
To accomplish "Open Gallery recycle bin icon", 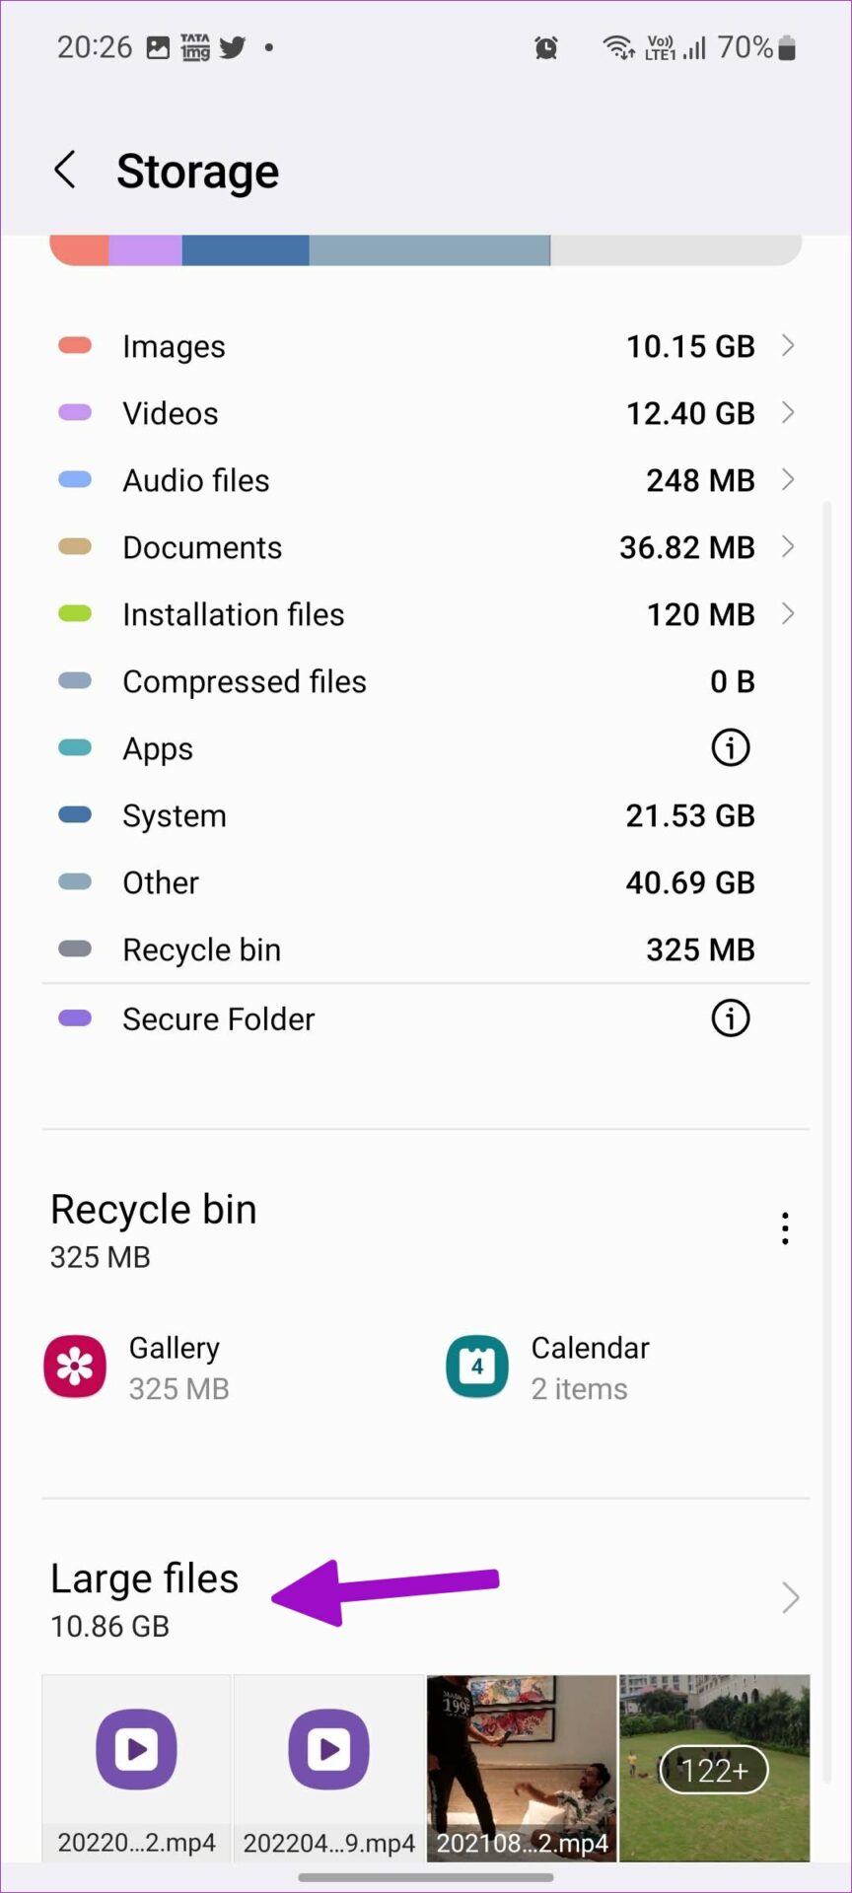I will pyautogui.click(x=75, y=1367).
